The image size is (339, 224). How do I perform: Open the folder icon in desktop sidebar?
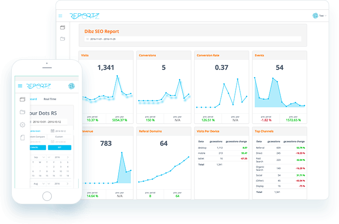pos(62,39)
